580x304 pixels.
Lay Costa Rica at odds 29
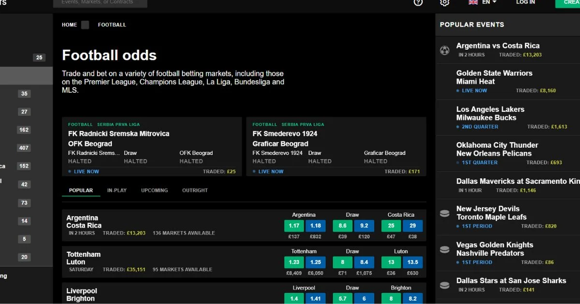tap(413, 226)
